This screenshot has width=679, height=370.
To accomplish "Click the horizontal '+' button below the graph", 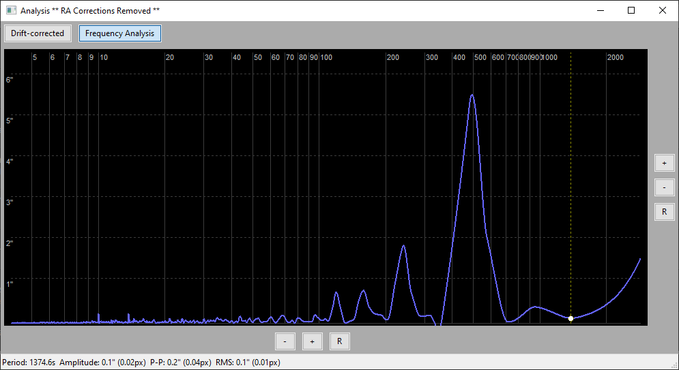I will click(x=312, y=341).
